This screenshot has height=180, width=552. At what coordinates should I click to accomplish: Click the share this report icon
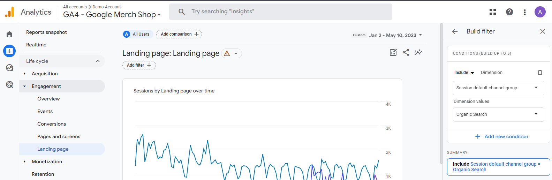click(x=406, y=52)
